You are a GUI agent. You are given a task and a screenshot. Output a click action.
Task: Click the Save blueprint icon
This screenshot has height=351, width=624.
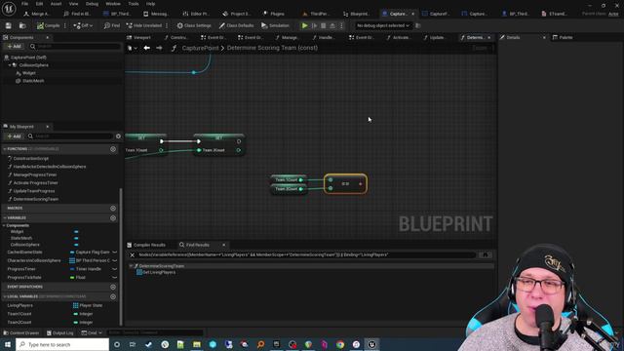pyautogui.click(x=9, y=25)
